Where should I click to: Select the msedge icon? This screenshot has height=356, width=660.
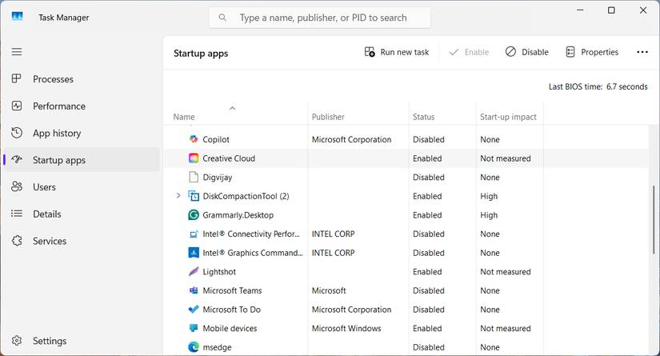click(x=194, y=346)
